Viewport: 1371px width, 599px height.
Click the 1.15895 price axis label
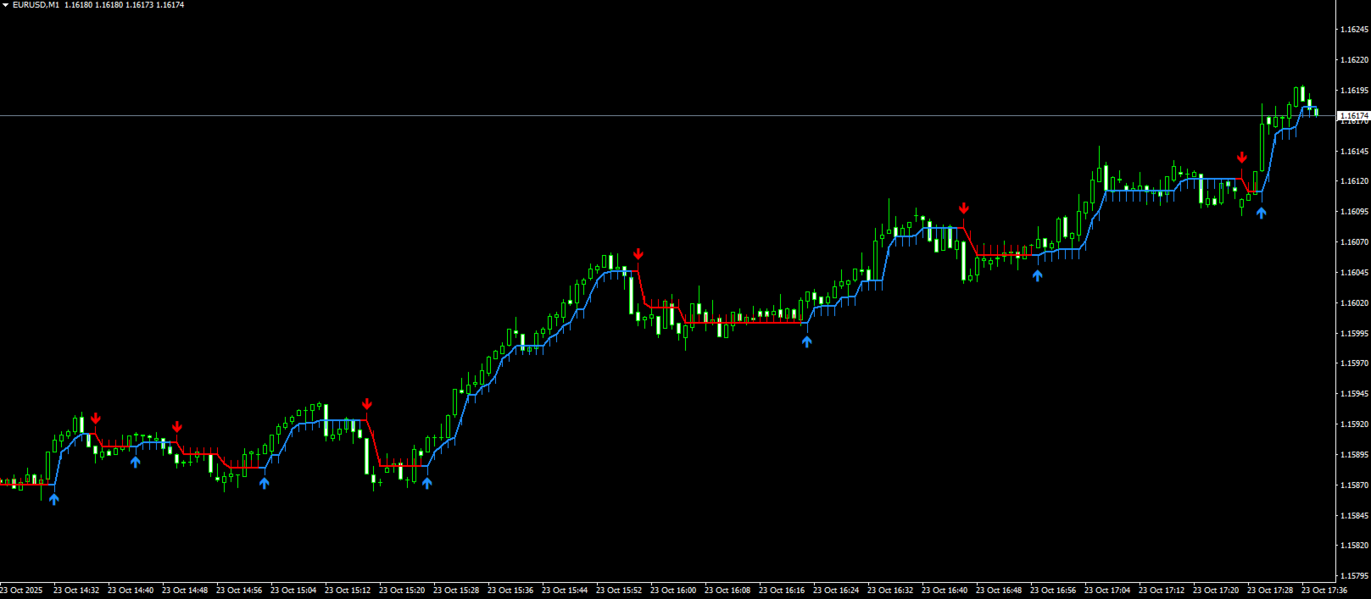pyautogui.click(x=1354, y=455)
